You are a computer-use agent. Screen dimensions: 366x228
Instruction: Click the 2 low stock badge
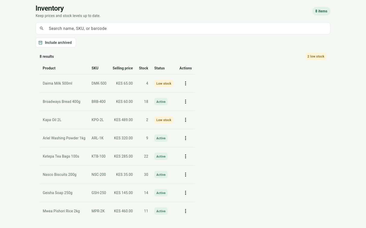pos(316,56)
